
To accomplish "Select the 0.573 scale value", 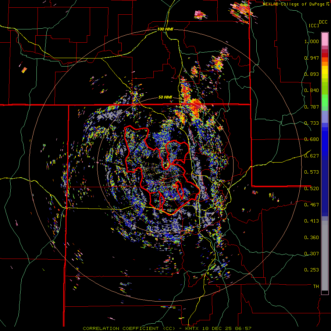I will [312, 172].
